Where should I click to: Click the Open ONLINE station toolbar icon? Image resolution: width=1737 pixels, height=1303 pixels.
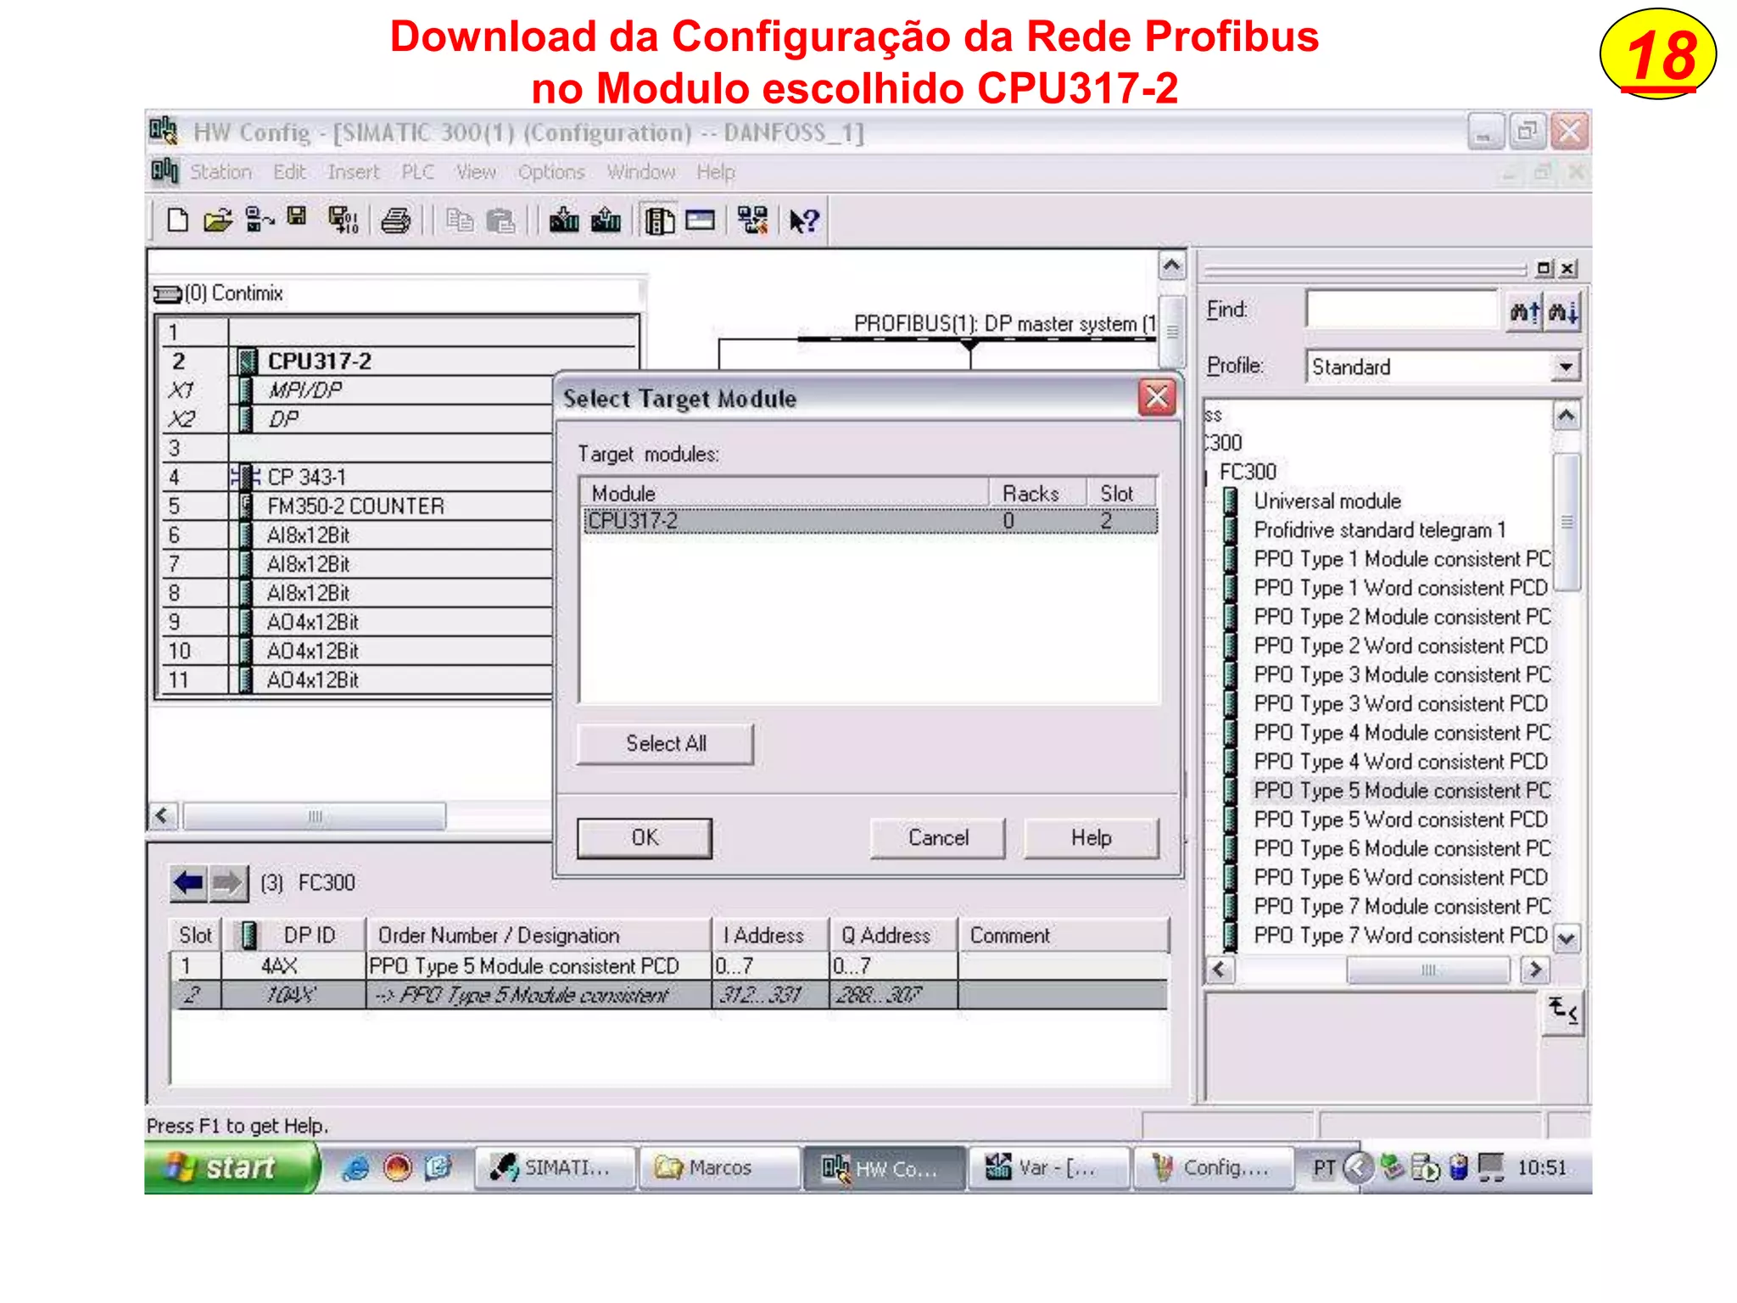point(259,221)
